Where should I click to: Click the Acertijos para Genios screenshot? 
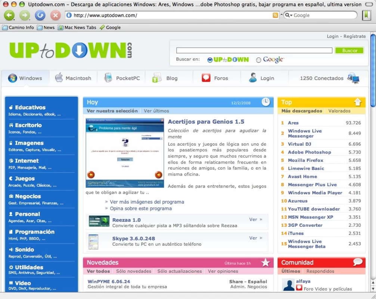coord(125,153)
